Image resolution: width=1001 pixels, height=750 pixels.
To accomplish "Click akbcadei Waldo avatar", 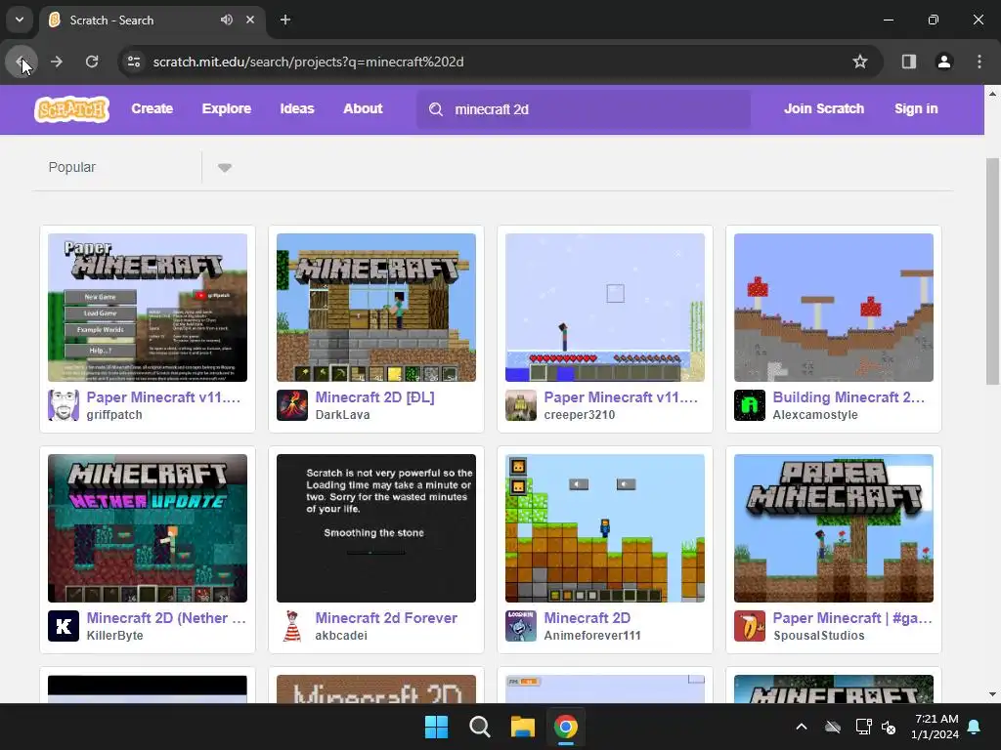I will [292, 626].
